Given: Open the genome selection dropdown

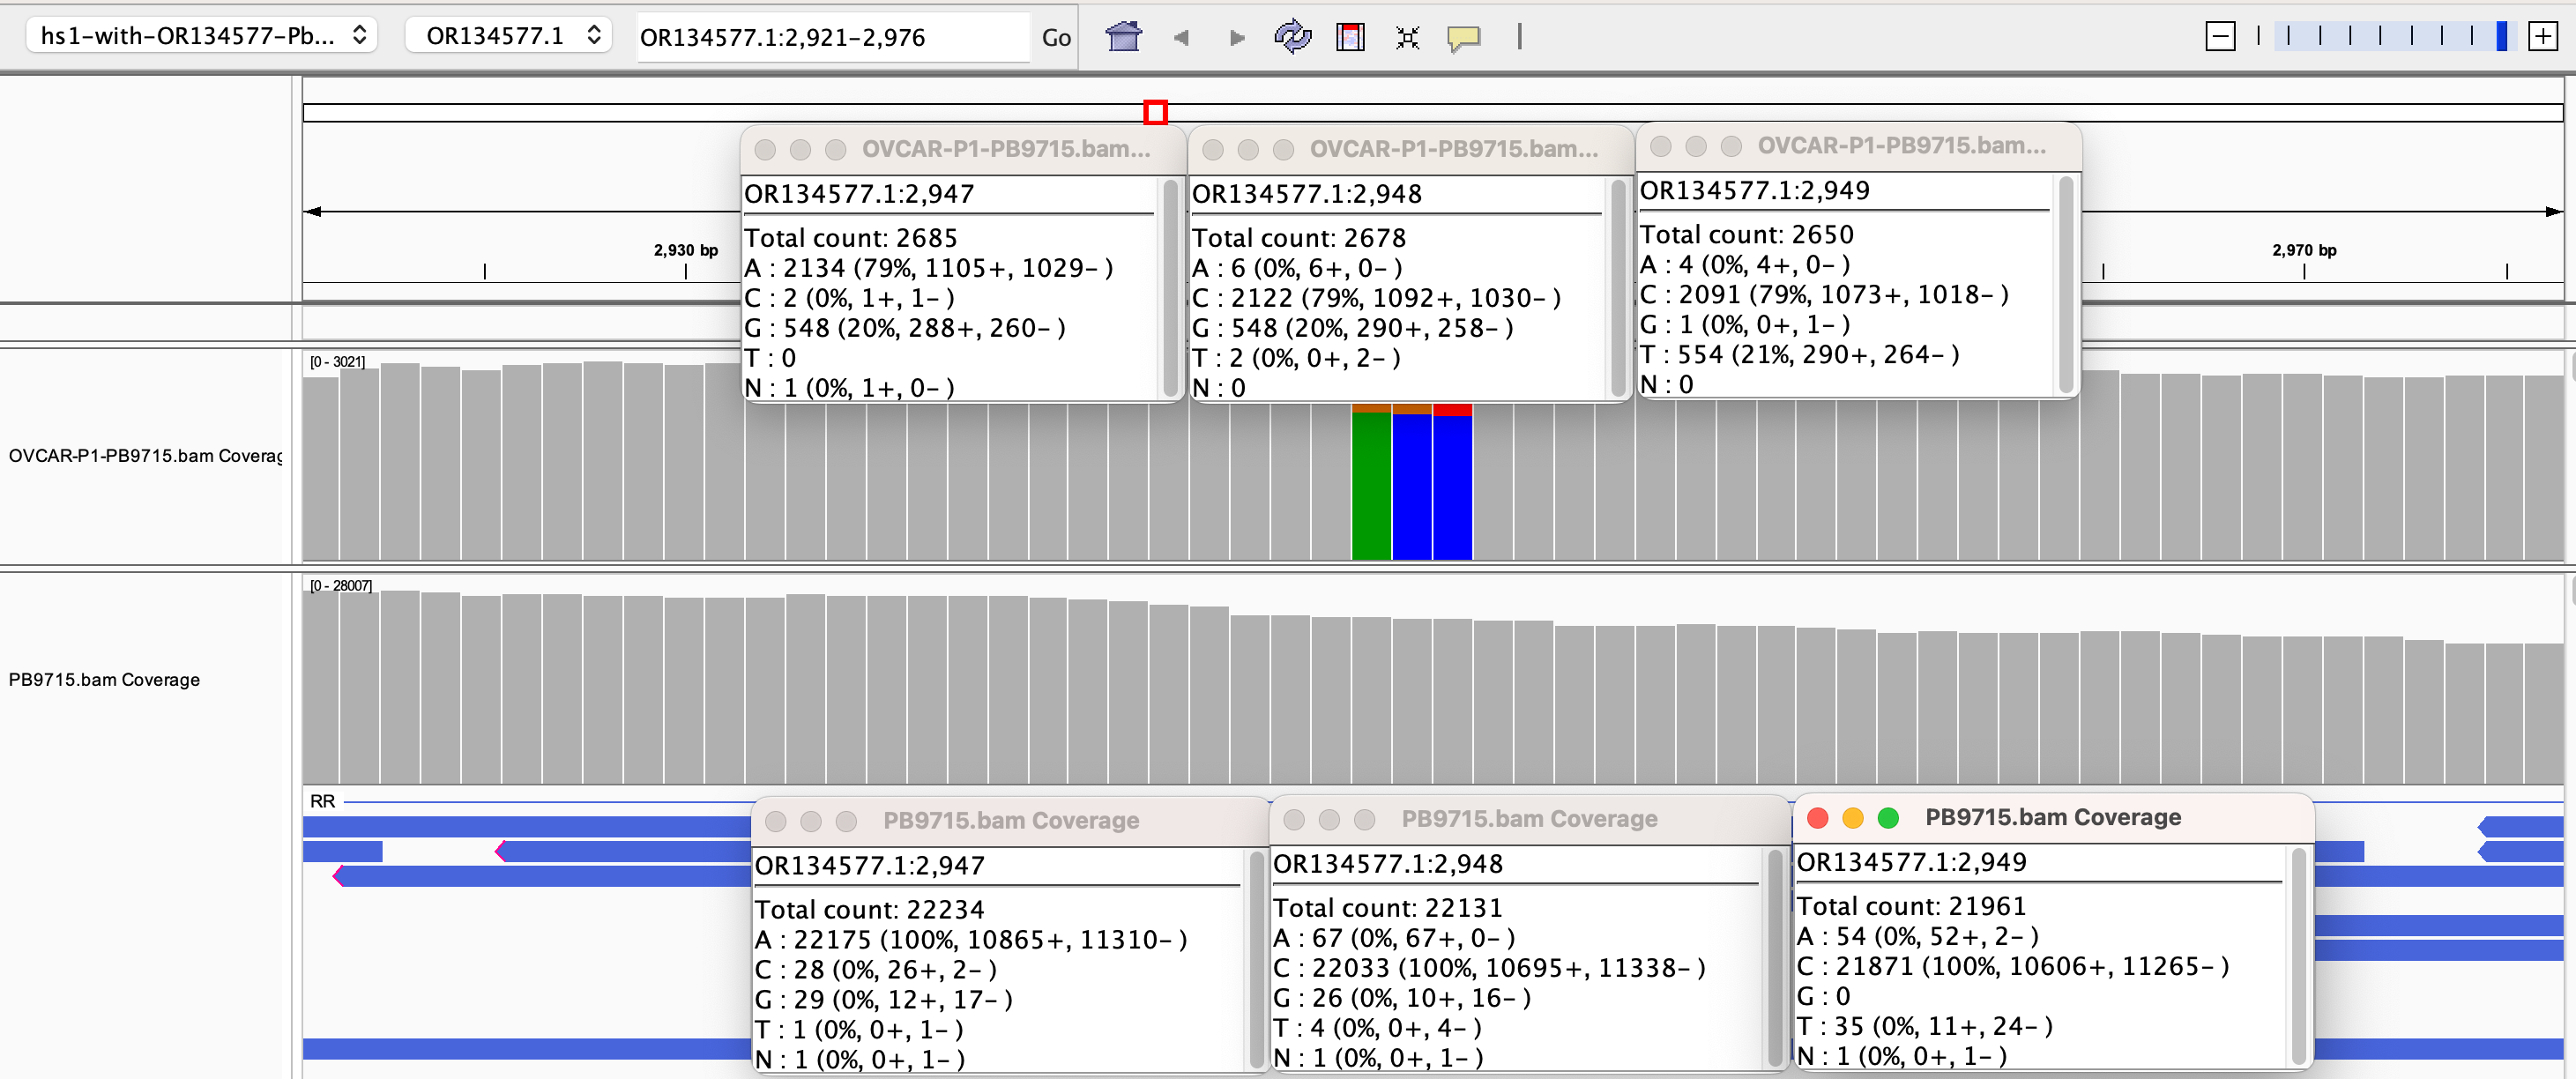Looking at the screenshot, I should (x=202, y=36).
